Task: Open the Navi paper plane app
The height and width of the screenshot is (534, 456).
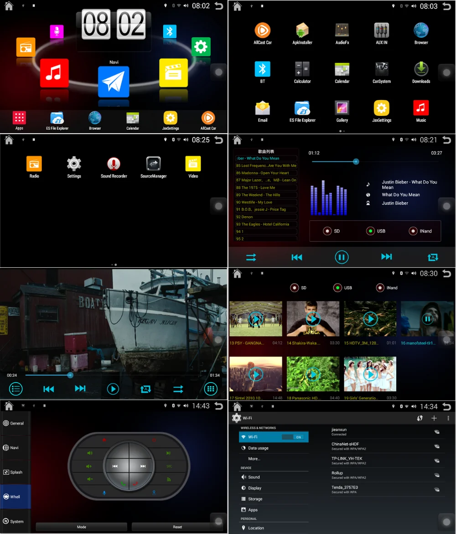Action: [x=114, y=82]
